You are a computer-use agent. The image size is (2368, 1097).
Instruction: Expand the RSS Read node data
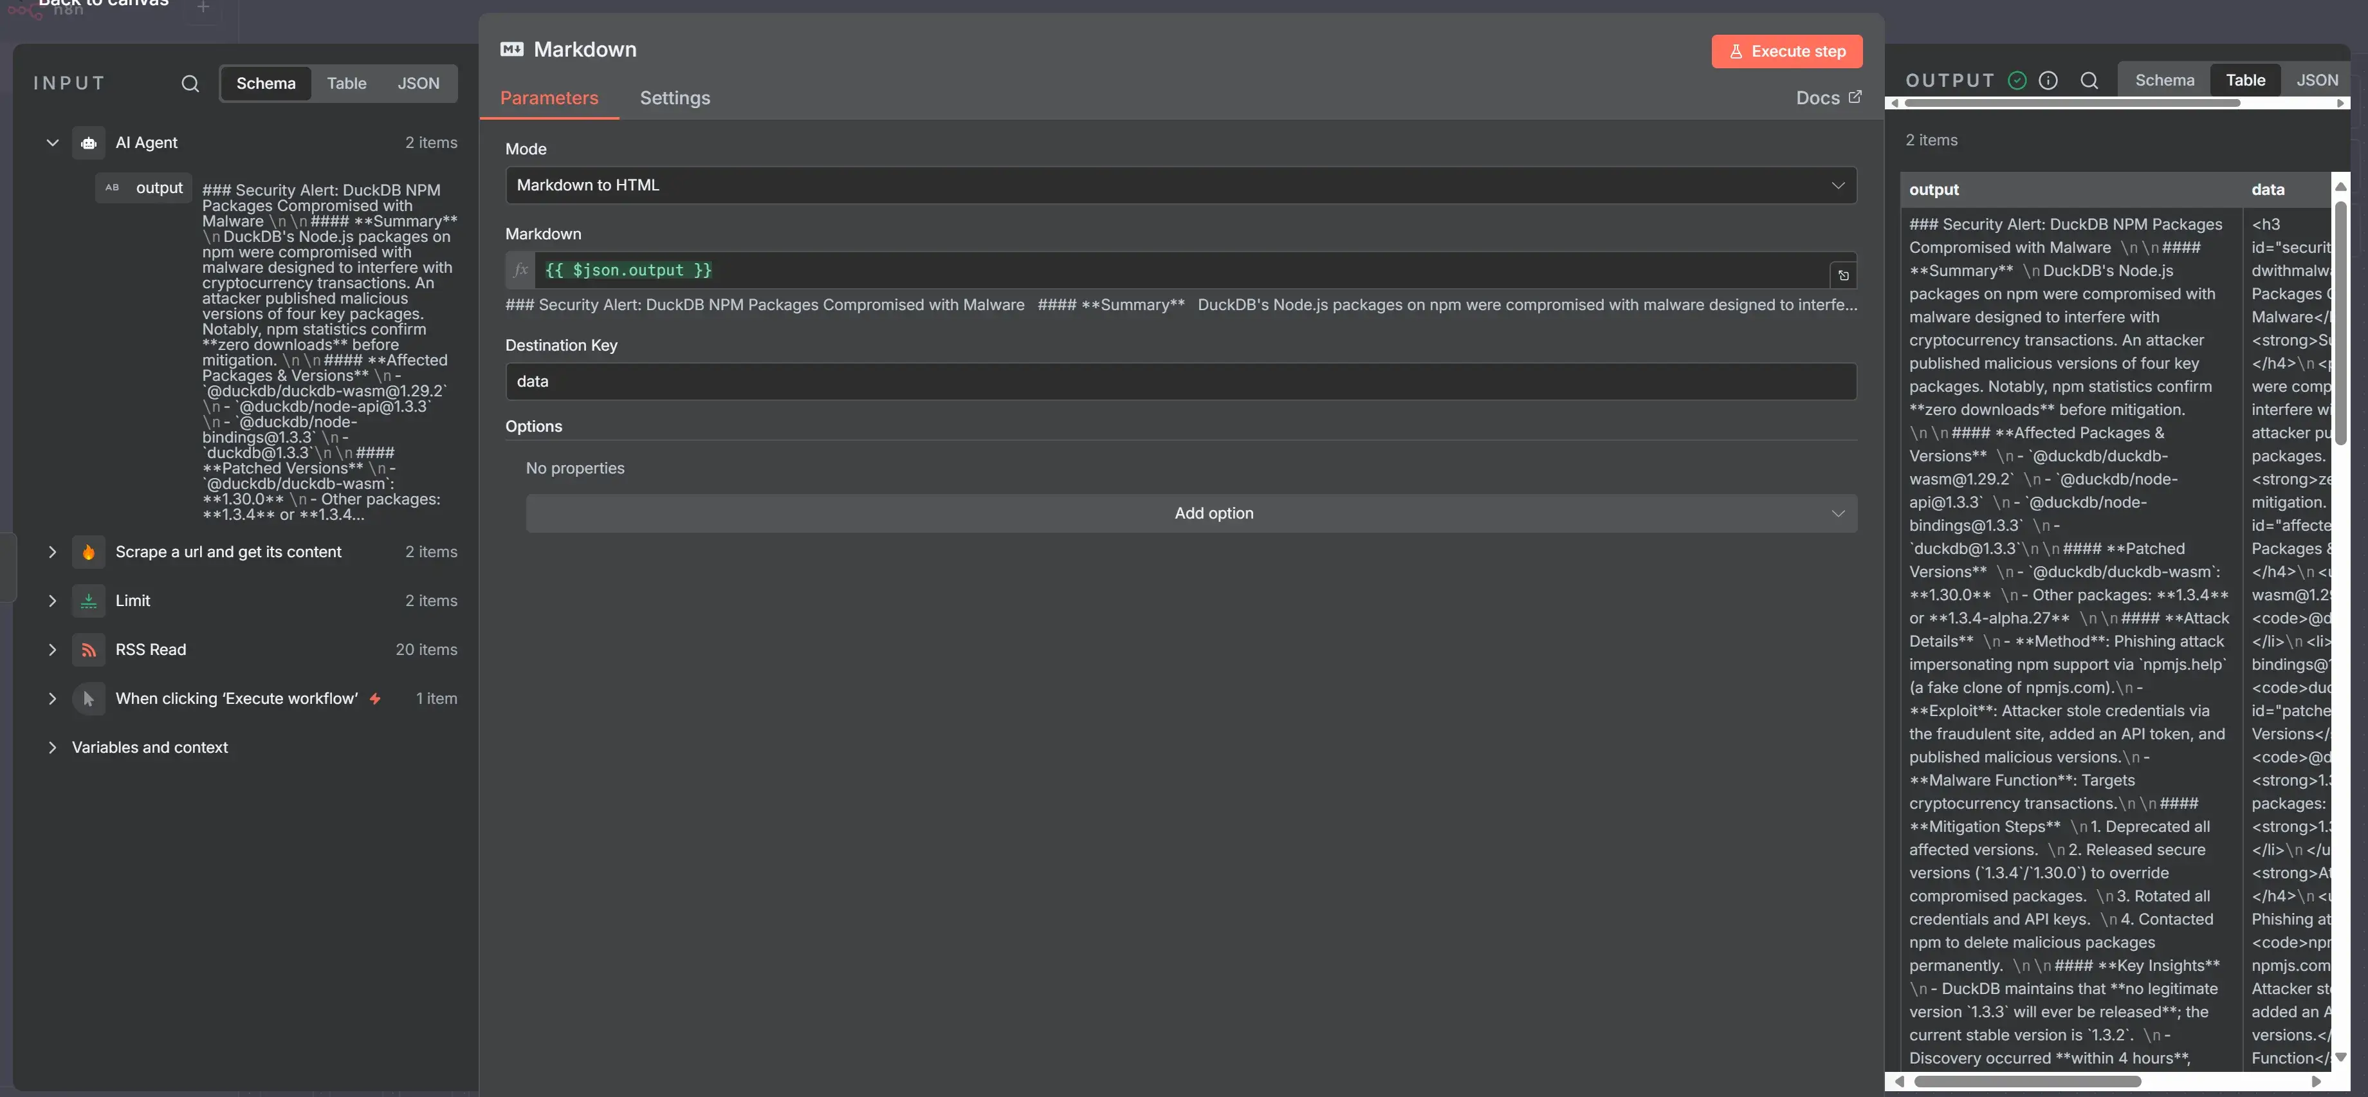click(52, 649)
